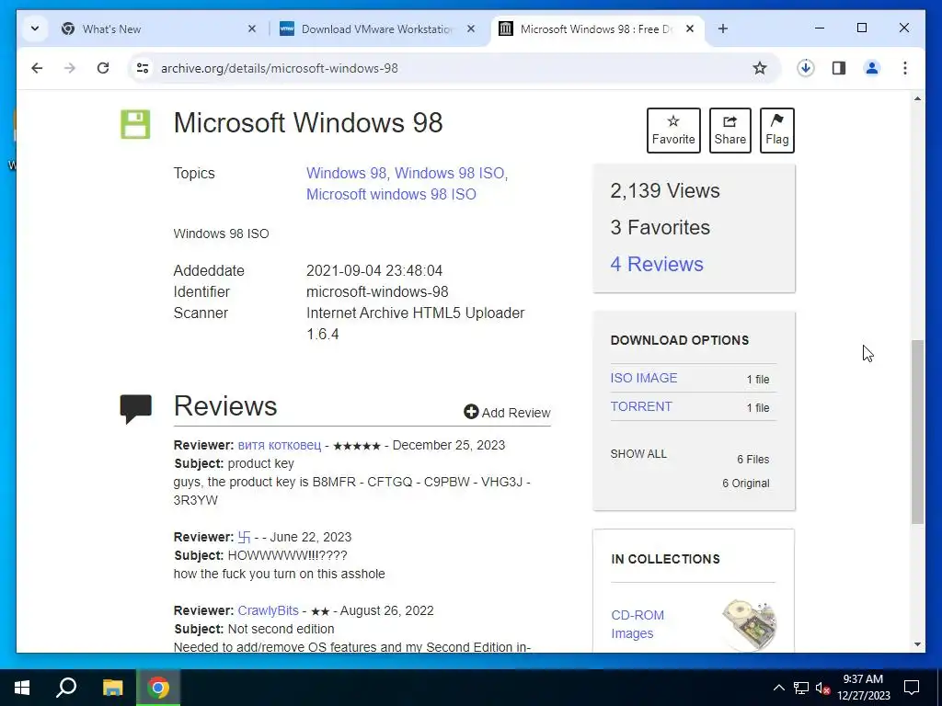The width and height of the screenshot is (942, 706).
Task: Click the 6 Files text
Action: click(752, 460)
